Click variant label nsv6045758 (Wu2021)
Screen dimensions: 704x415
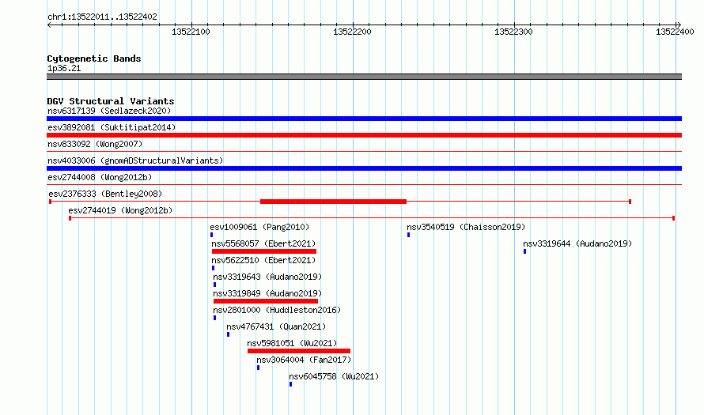[x=334, y=376]
